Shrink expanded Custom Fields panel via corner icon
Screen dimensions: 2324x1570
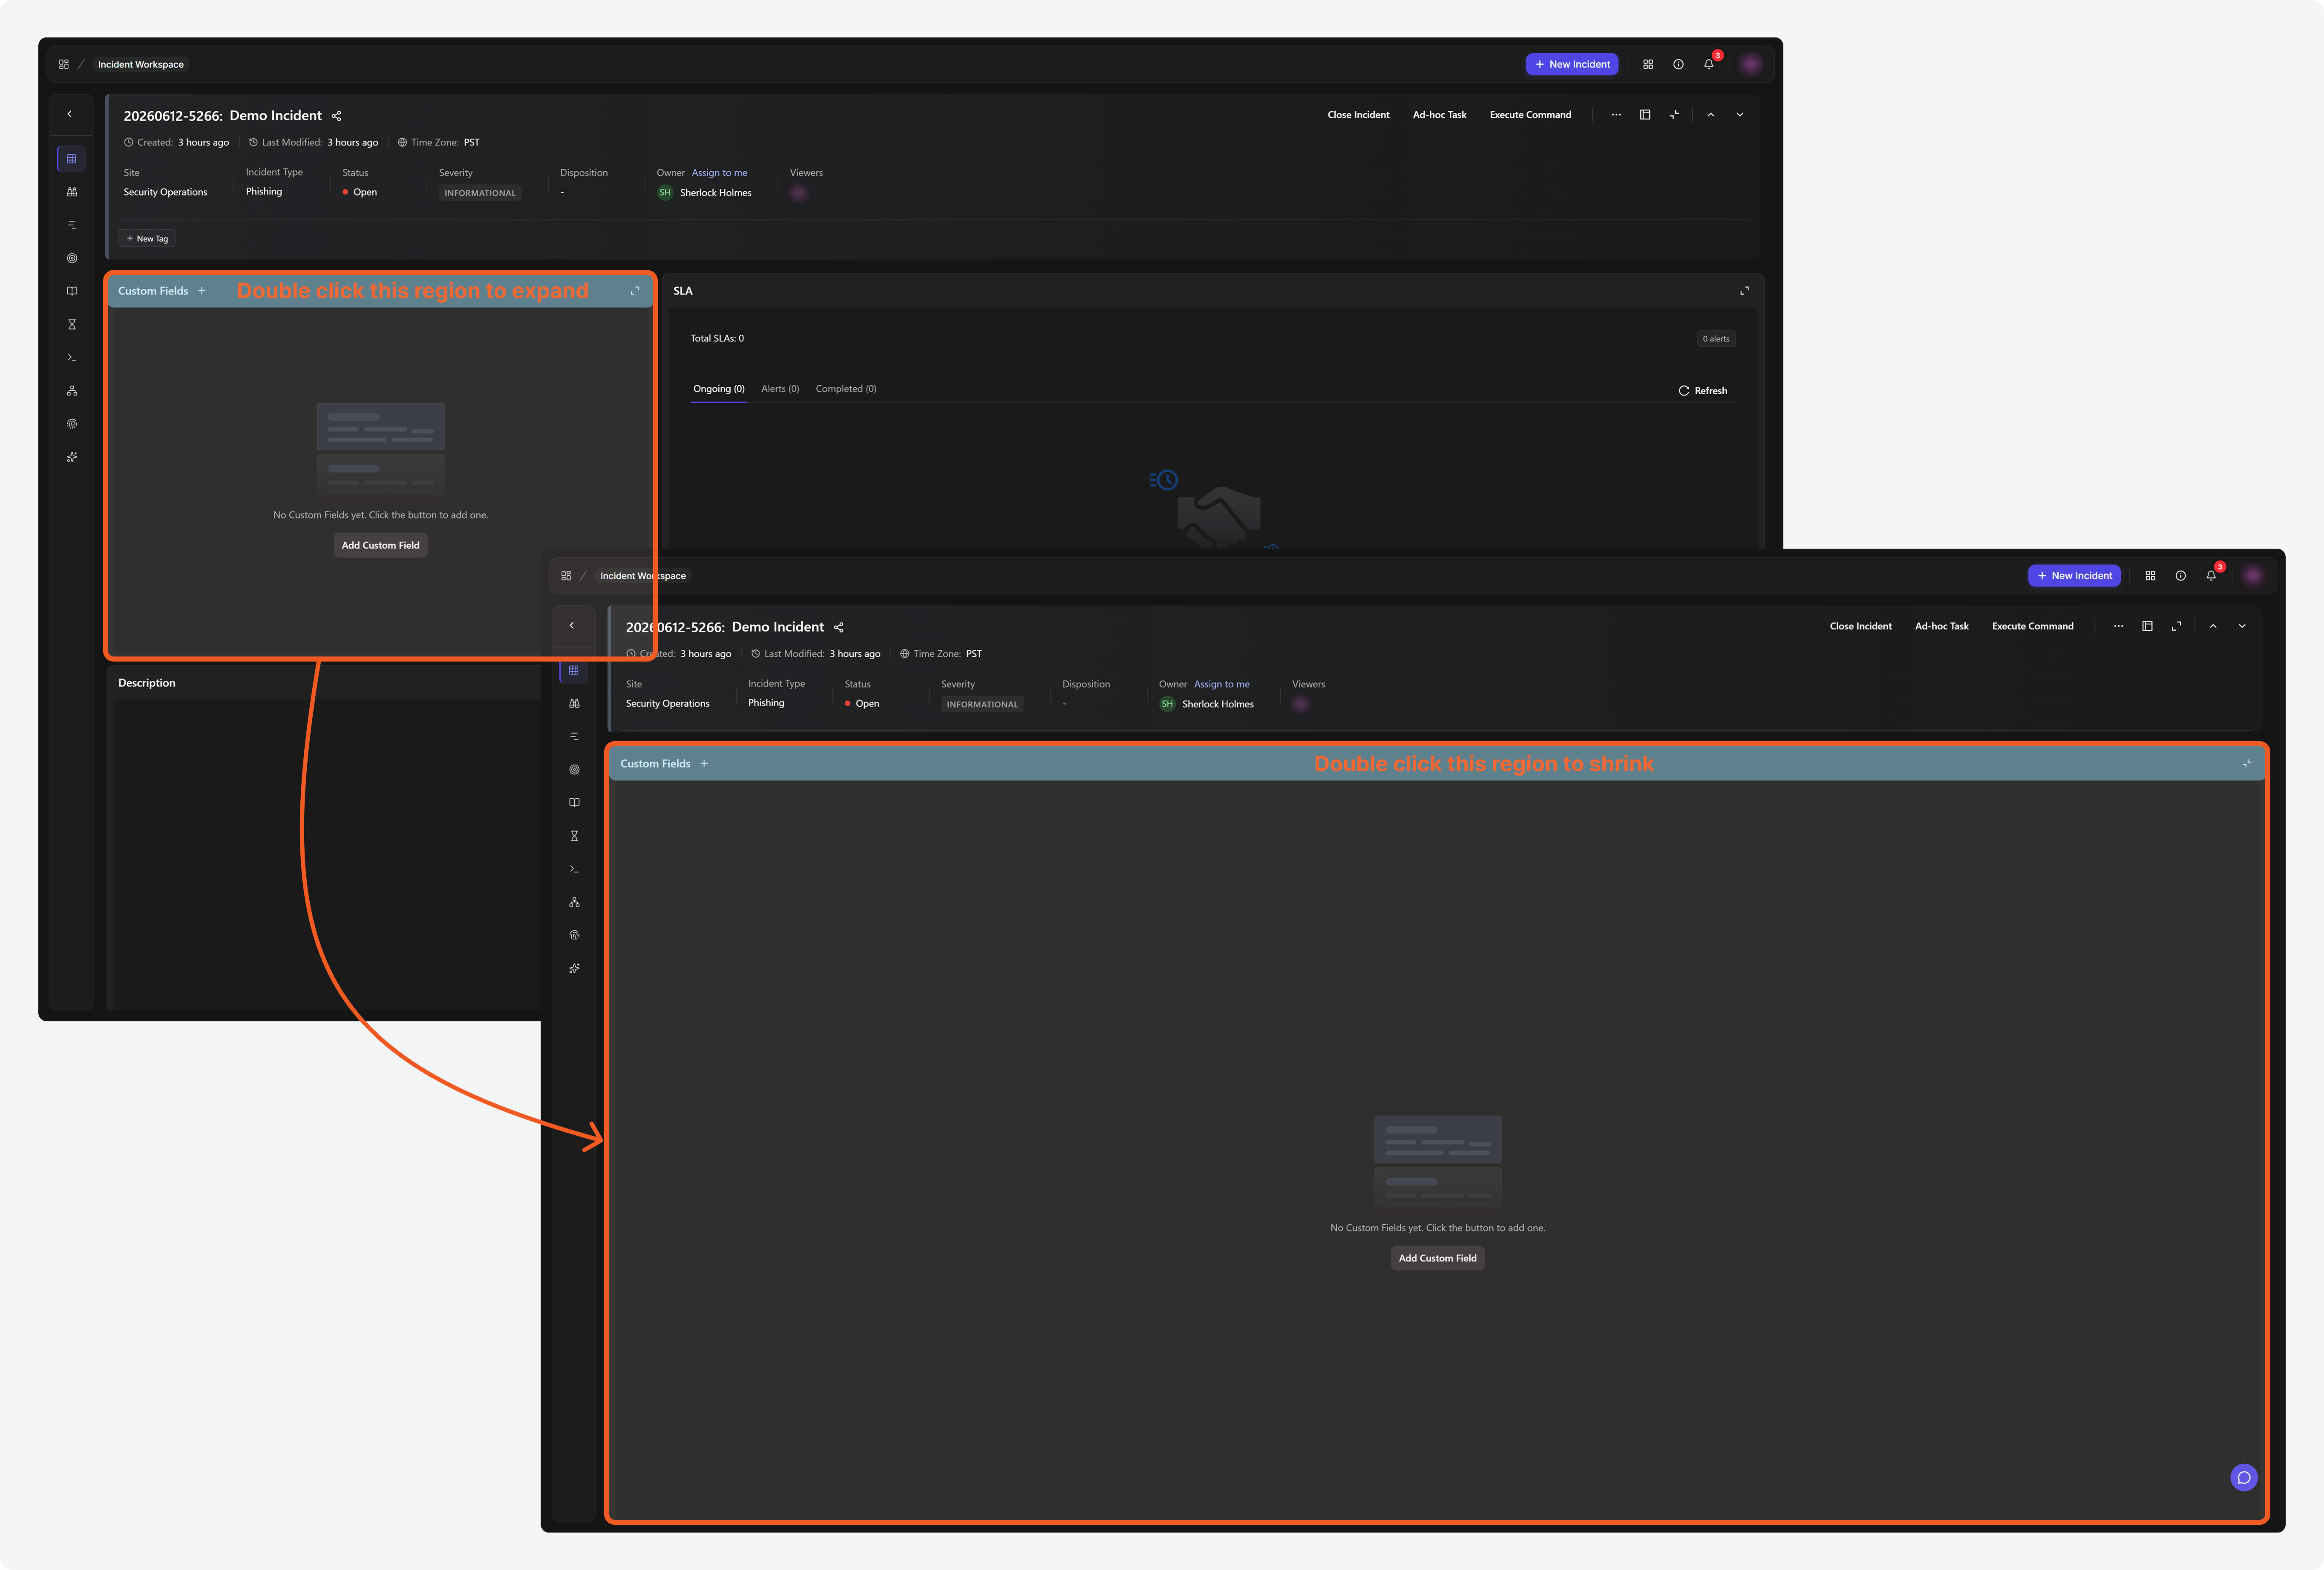tap(2246, 764)
